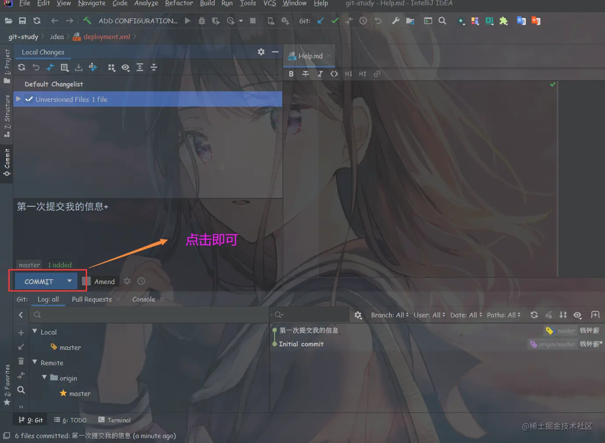Click the Bold formatting icon in editor
605x443 pixels.
(291, 74)
